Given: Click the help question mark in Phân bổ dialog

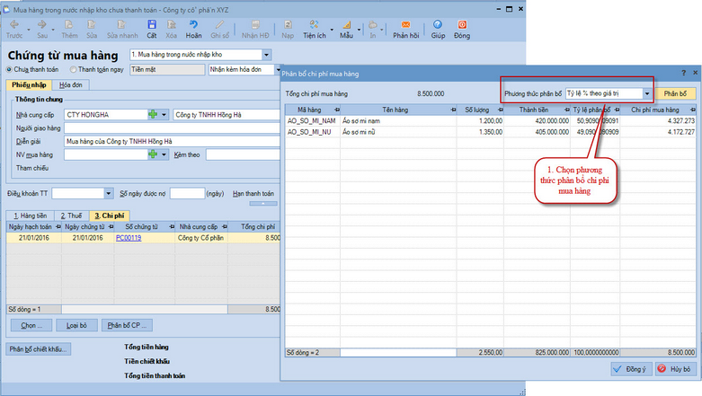Looking at the screenshot, I should 683,73.
